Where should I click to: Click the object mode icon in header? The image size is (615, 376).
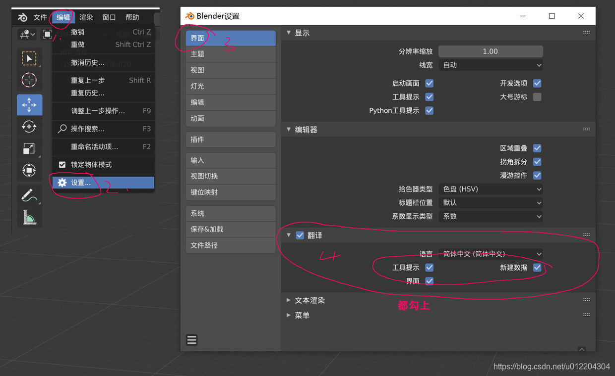click(47, 34)
